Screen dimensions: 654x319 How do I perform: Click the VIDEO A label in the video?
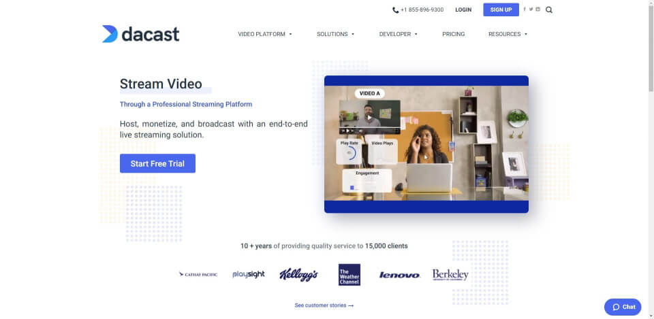[369, 93]
